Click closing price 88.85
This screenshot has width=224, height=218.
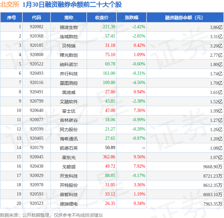[x=110, y=176]
